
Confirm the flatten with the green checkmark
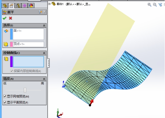click(x=4, y=18)
